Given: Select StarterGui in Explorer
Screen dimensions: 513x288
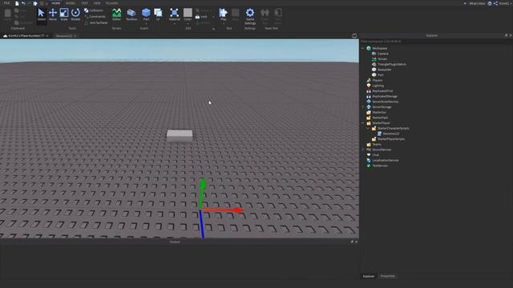Looking at the screenshot, I should (379, 112).
